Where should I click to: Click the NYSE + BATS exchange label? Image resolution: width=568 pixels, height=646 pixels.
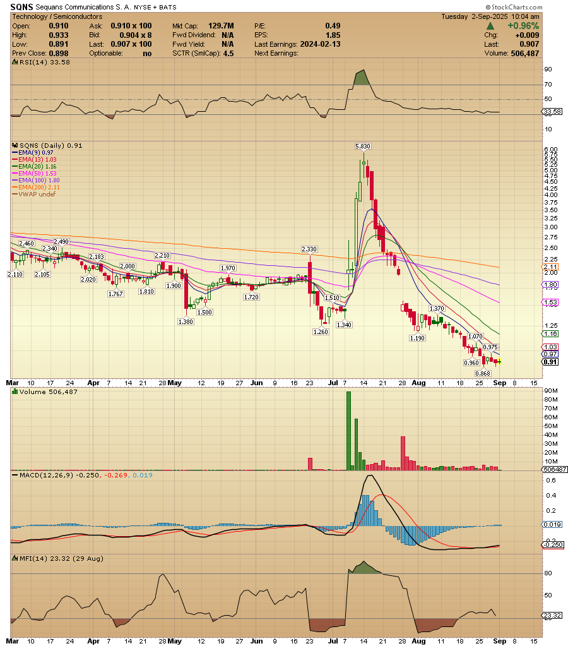(155, 7)
